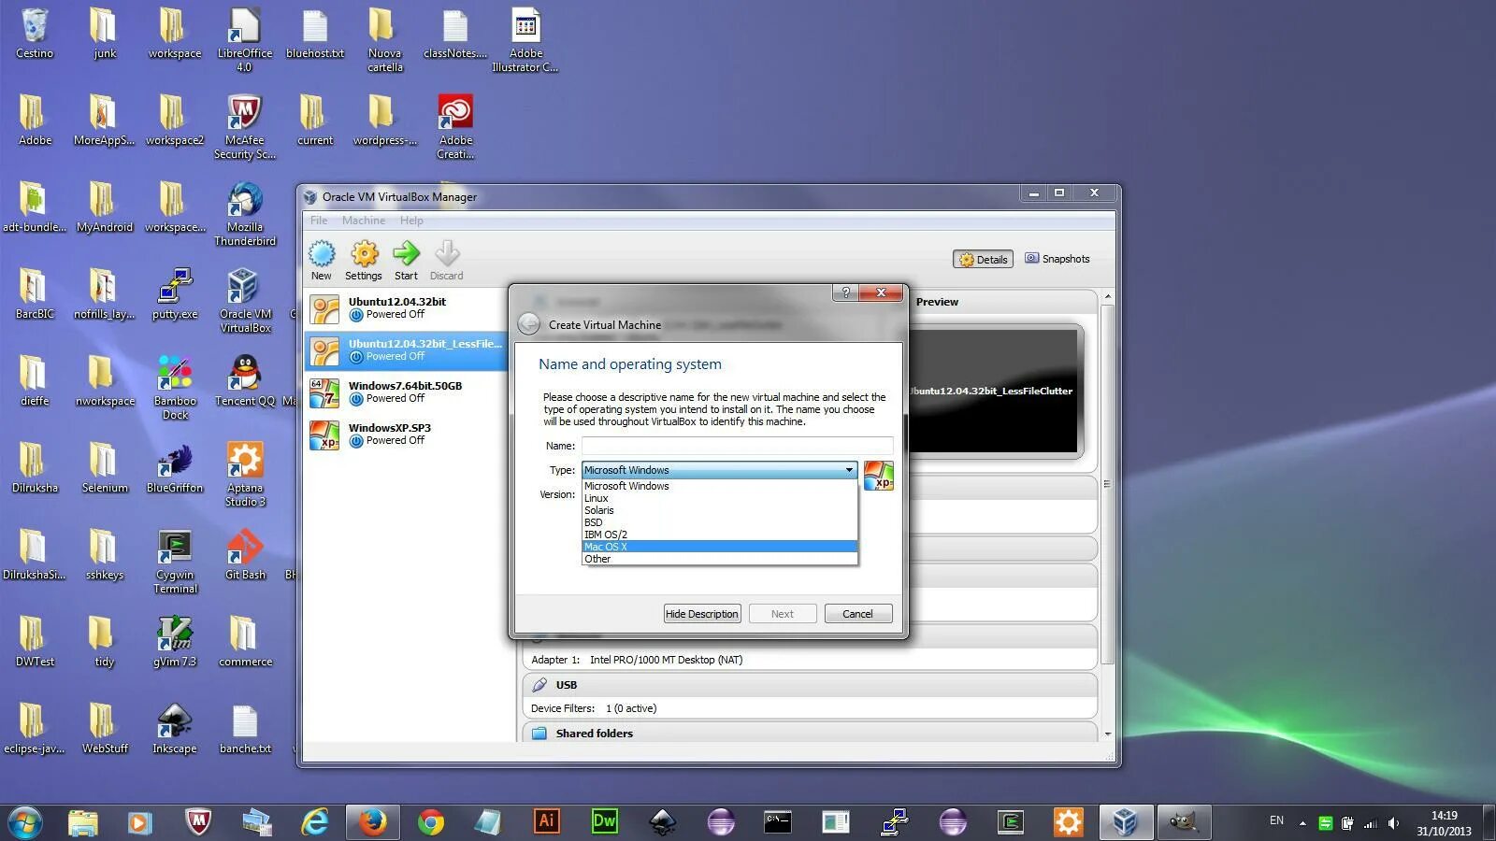Choose Linux from the Type list
The image size is (1496, 841).
click(719, 498)
